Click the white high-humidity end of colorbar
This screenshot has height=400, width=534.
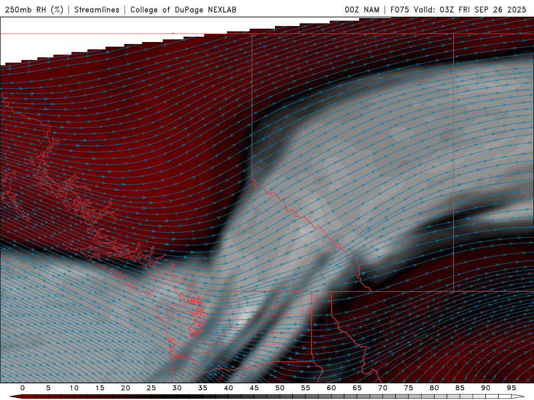[518, 397]
